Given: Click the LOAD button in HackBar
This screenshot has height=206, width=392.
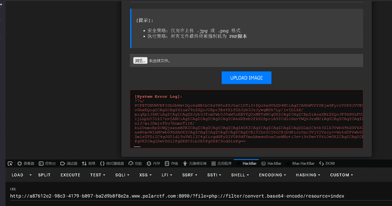Looking at the screenshot, I should 17,175.
